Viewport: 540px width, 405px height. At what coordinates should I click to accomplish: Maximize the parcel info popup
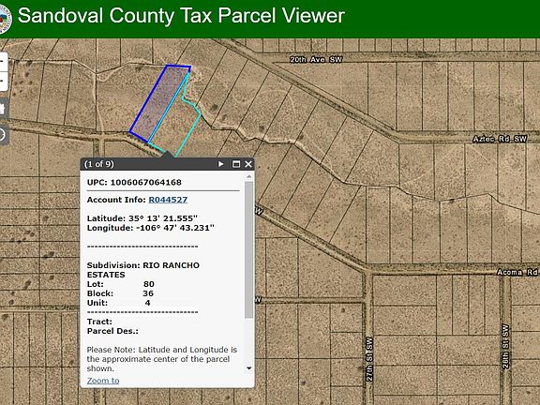pos(236,164)
